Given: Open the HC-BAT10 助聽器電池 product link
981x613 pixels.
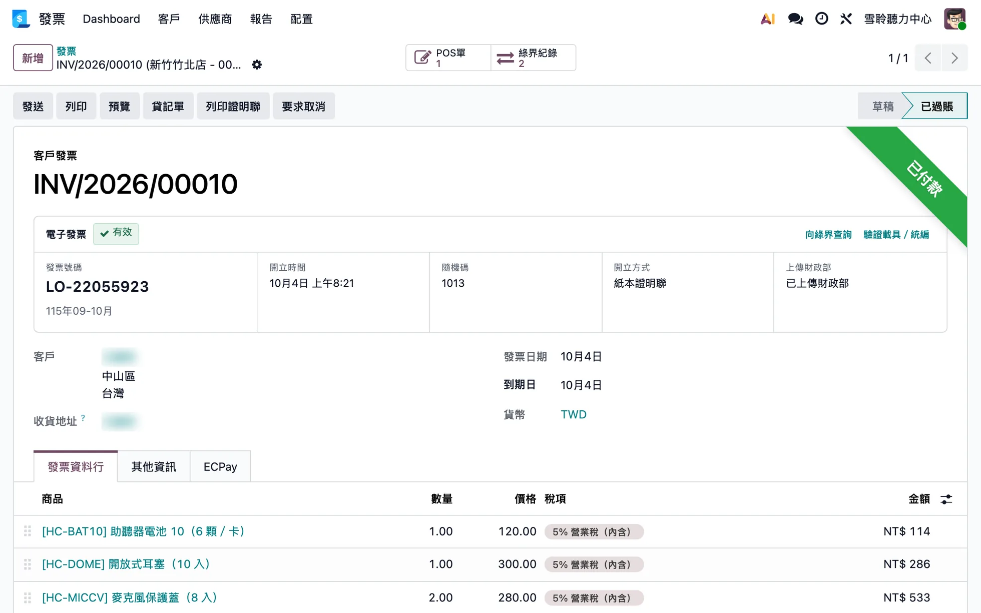Looking at the screenshot, I should pyautogui.click(x=143, y=531).
